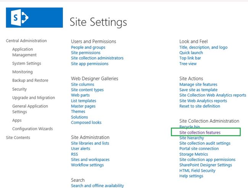This screenshot has height=188, width=248.
Task: Open Workflow settings link
Action: point(87,165)
